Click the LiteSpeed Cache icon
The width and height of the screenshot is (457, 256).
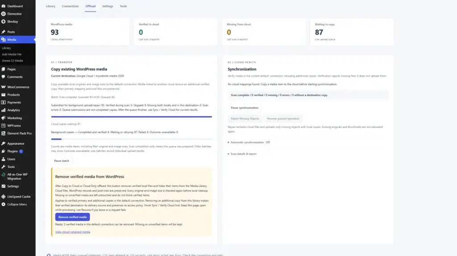pyautogui.click(x=3, y=197)
